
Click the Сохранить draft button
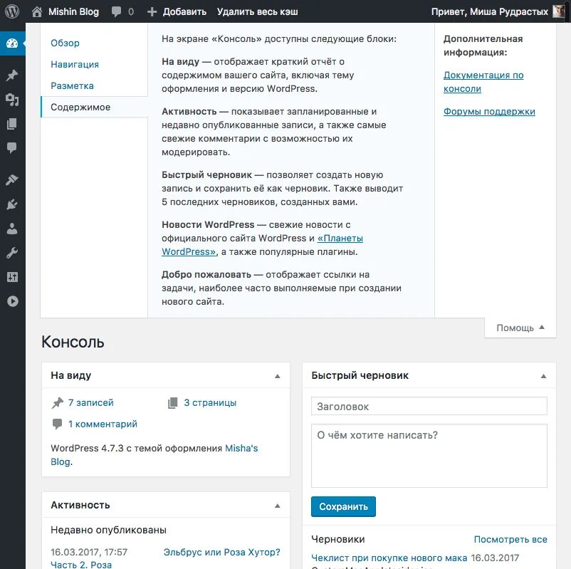click(x=343, y=507)
